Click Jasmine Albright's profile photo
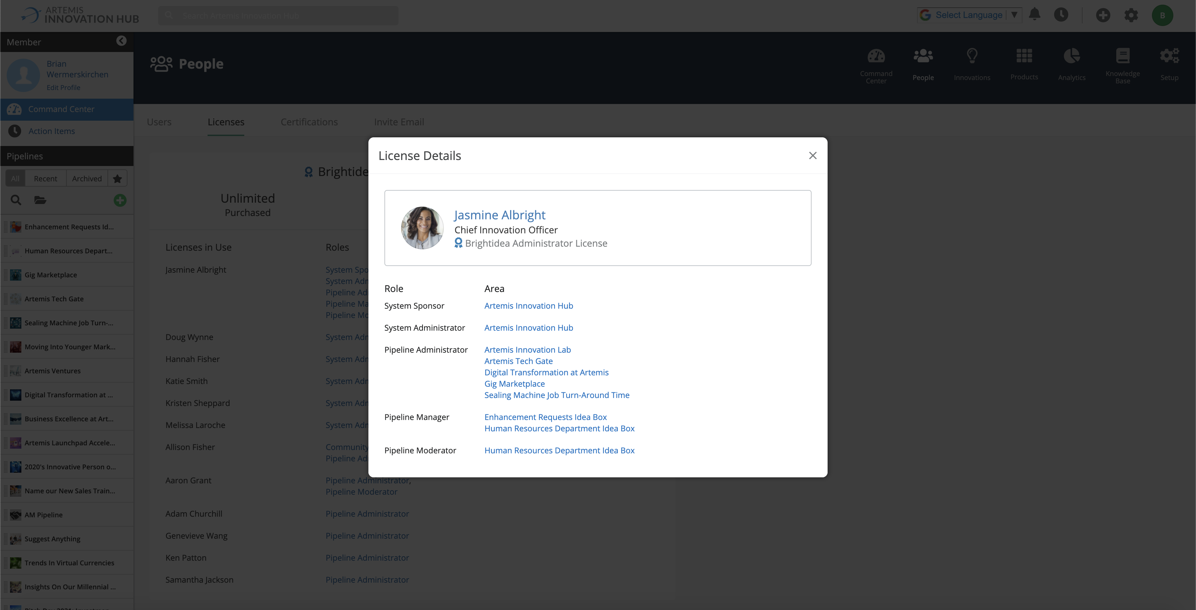The image size is (1196, 610). click(x=422, y=228)
